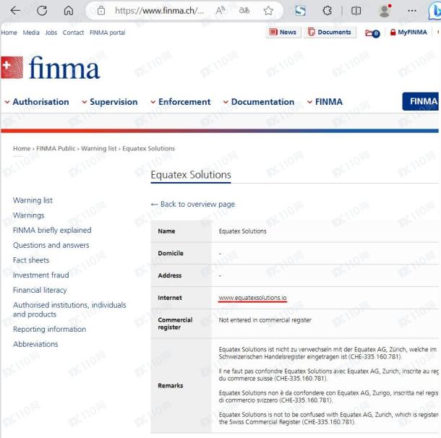Open Authorised institutions, individuals and products
441x438 pixels.
[x=69, y=309]
